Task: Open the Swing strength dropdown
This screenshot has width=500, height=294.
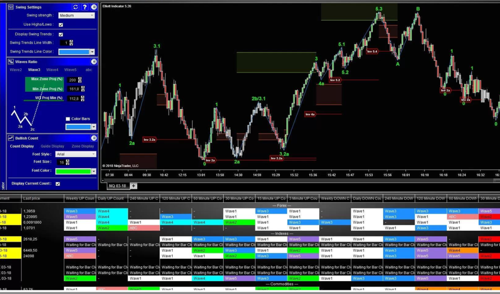Action: point(76,15)
